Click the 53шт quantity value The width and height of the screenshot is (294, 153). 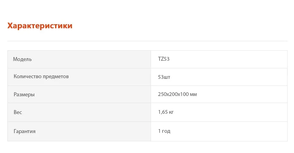[x=164, y=77]
